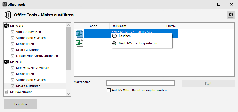The height and width of the screenshot is (112, 238).
Task: Choose Nach MS Excel exportieren
Action: point(141,43)
